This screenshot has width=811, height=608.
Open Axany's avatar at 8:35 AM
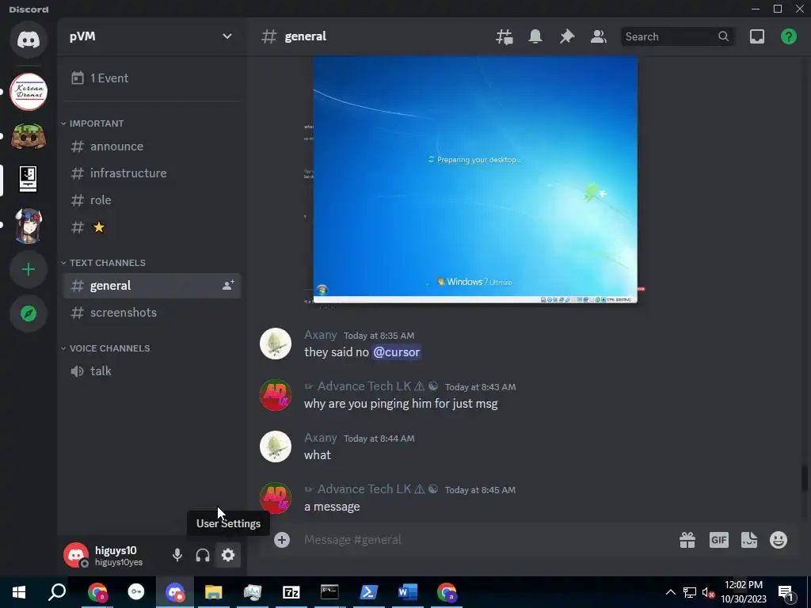(275, 344)
